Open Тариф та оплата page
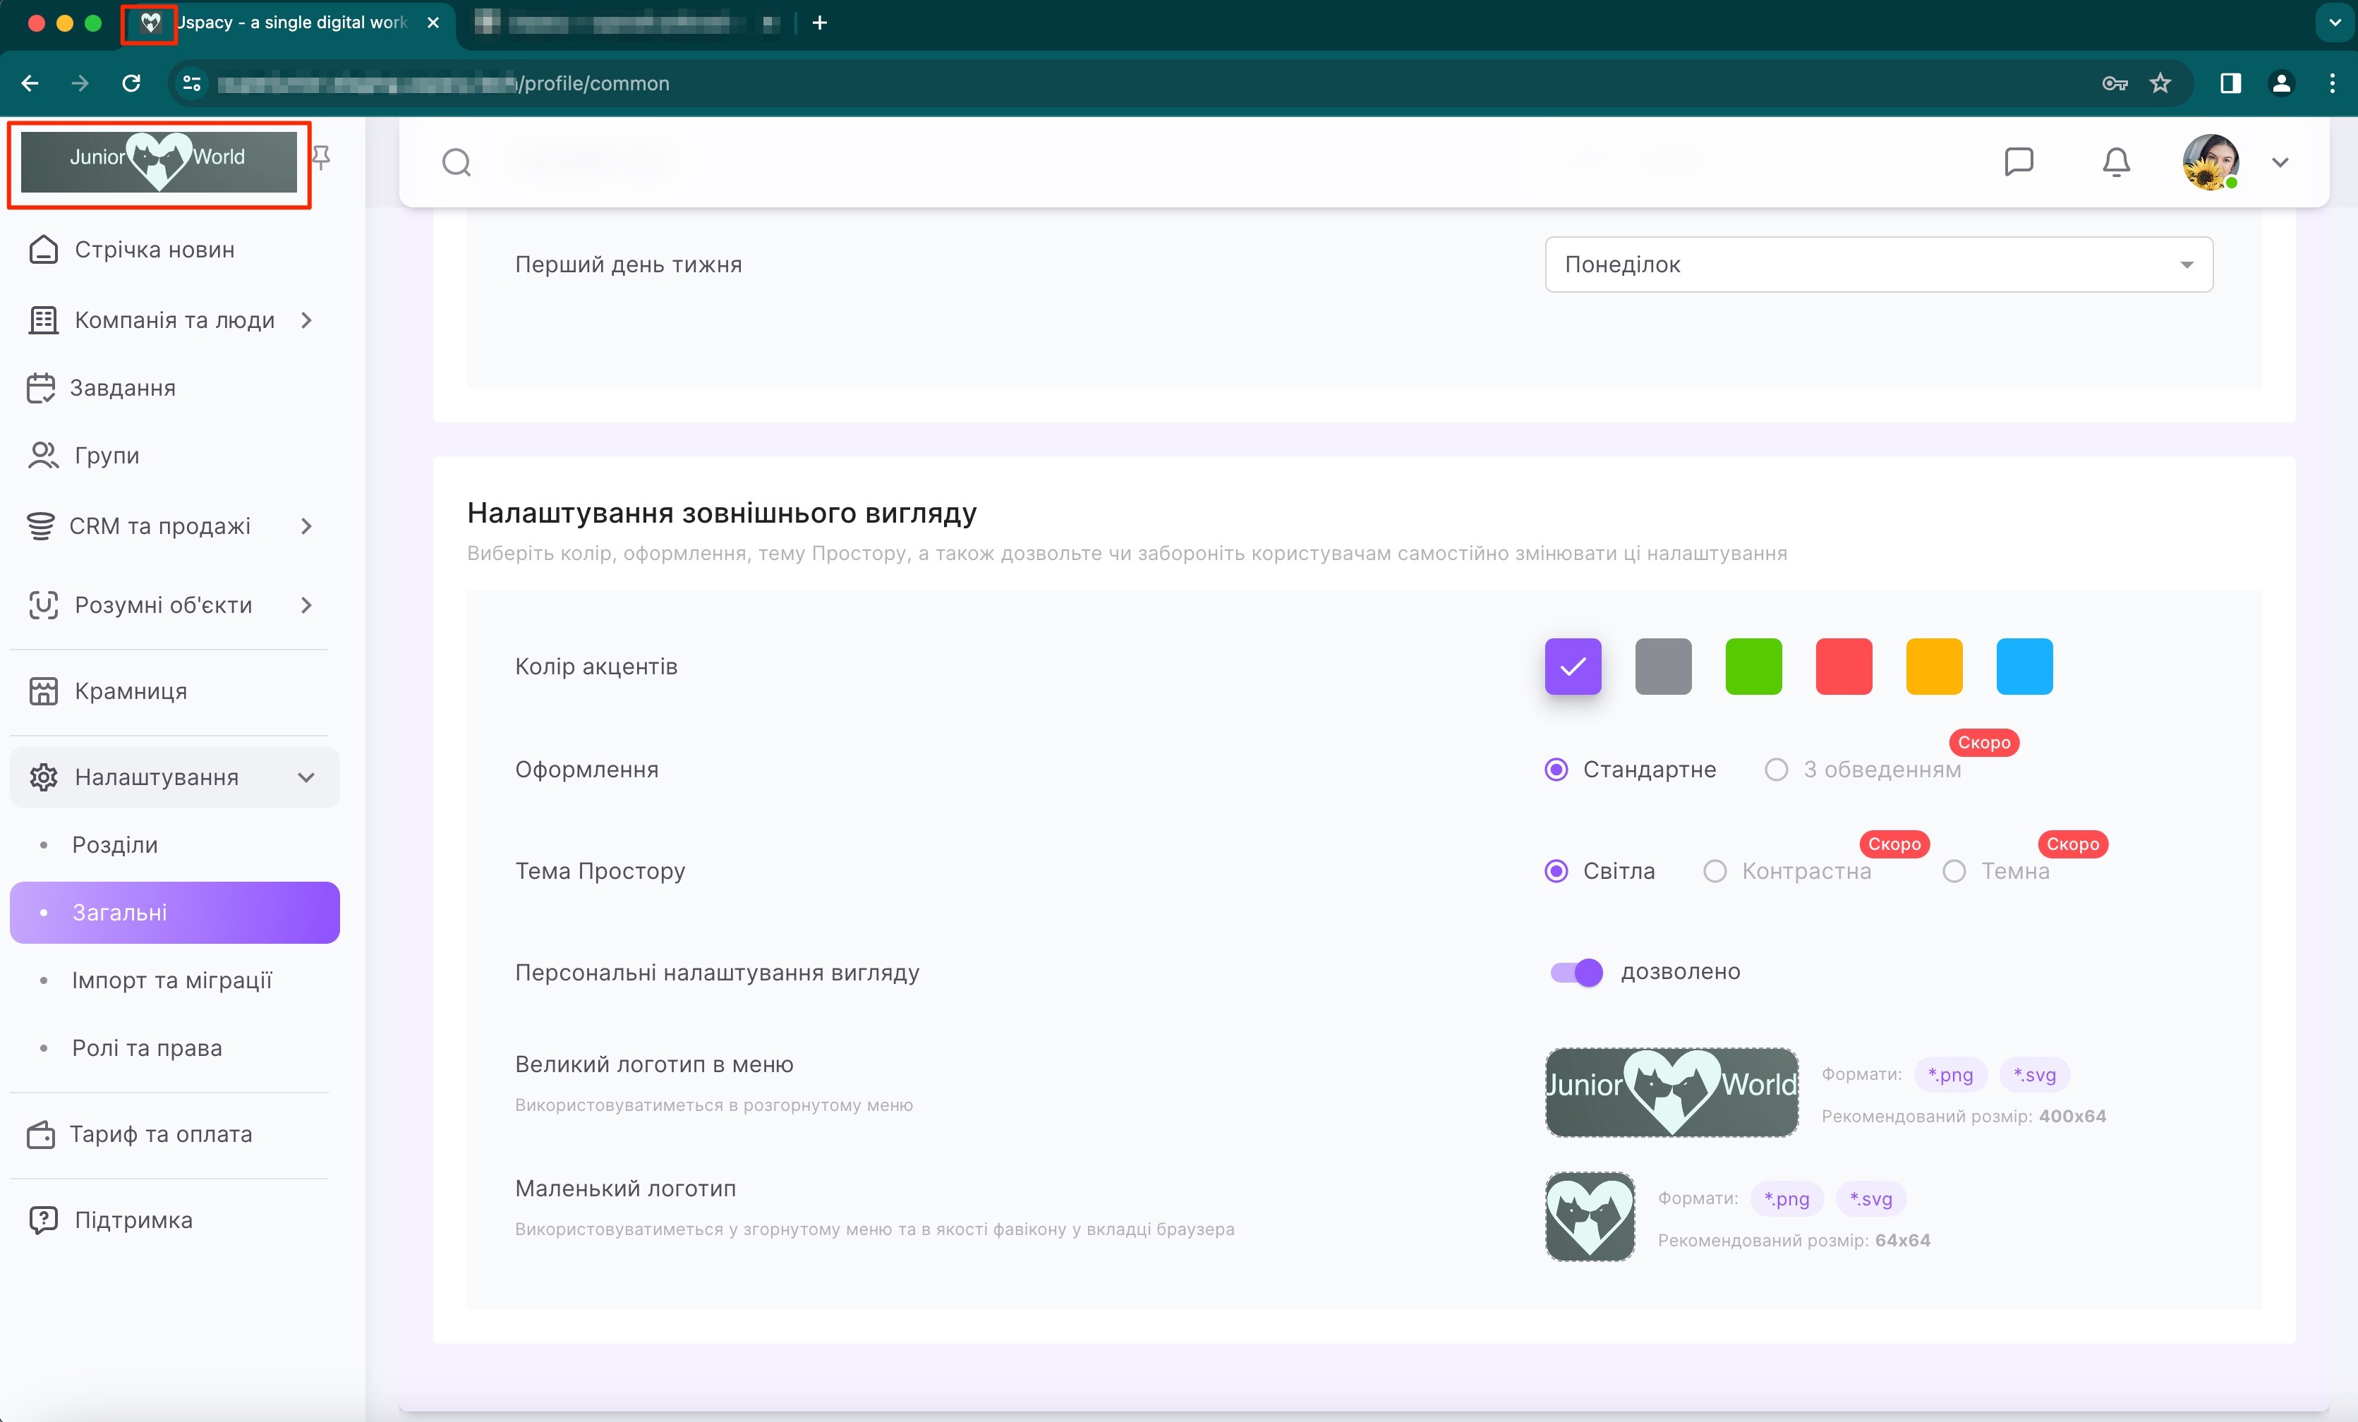Viewport: 2358px width, 1422px height. 160,1134
